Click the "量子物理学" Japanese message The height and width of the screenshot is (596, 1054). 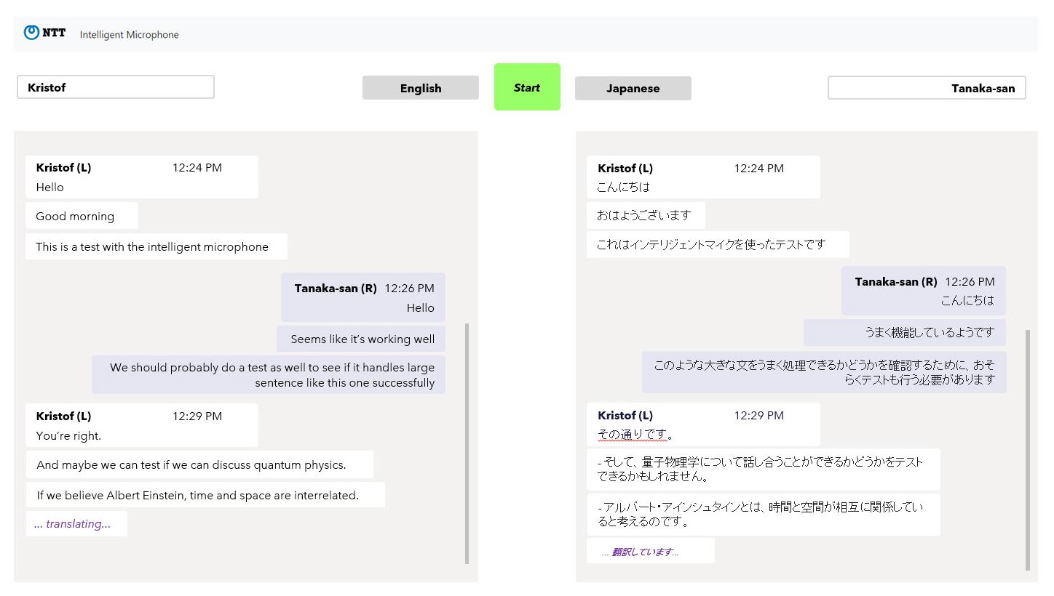pyautogui.click(x=764, y=469)
